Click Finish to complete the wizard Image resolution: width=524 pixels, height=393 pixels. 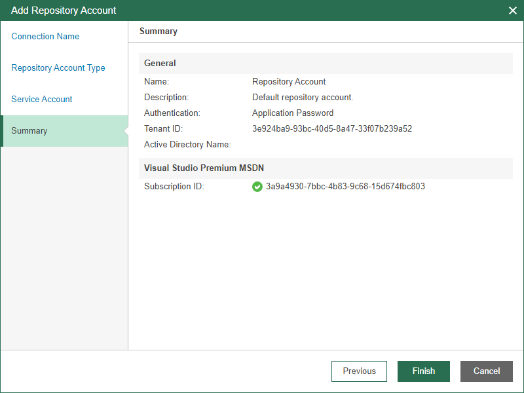[423, 371]
